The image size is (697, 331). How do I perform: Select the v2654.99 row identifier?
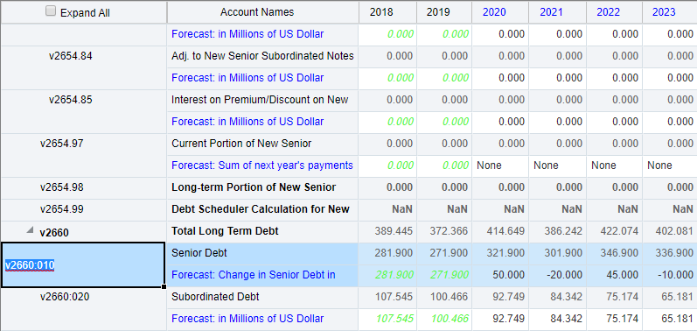62,209
